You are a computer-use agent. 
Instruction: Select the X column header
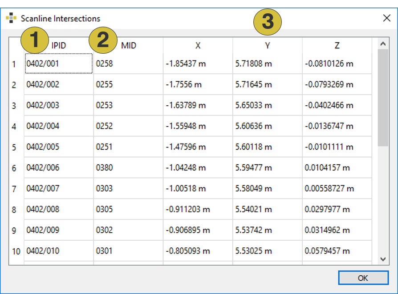tap(198, 45)
